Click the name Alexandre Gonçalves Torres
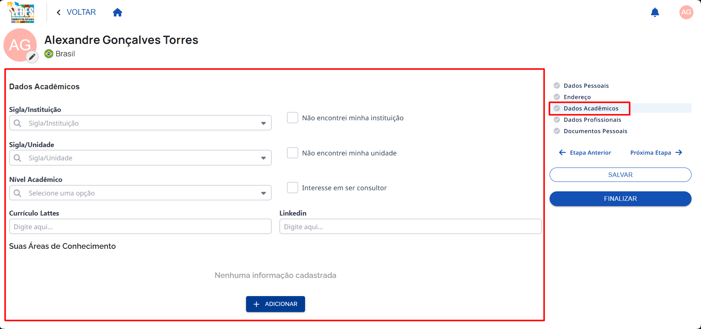Screen dimensions: 701x329 click(121, 40)
